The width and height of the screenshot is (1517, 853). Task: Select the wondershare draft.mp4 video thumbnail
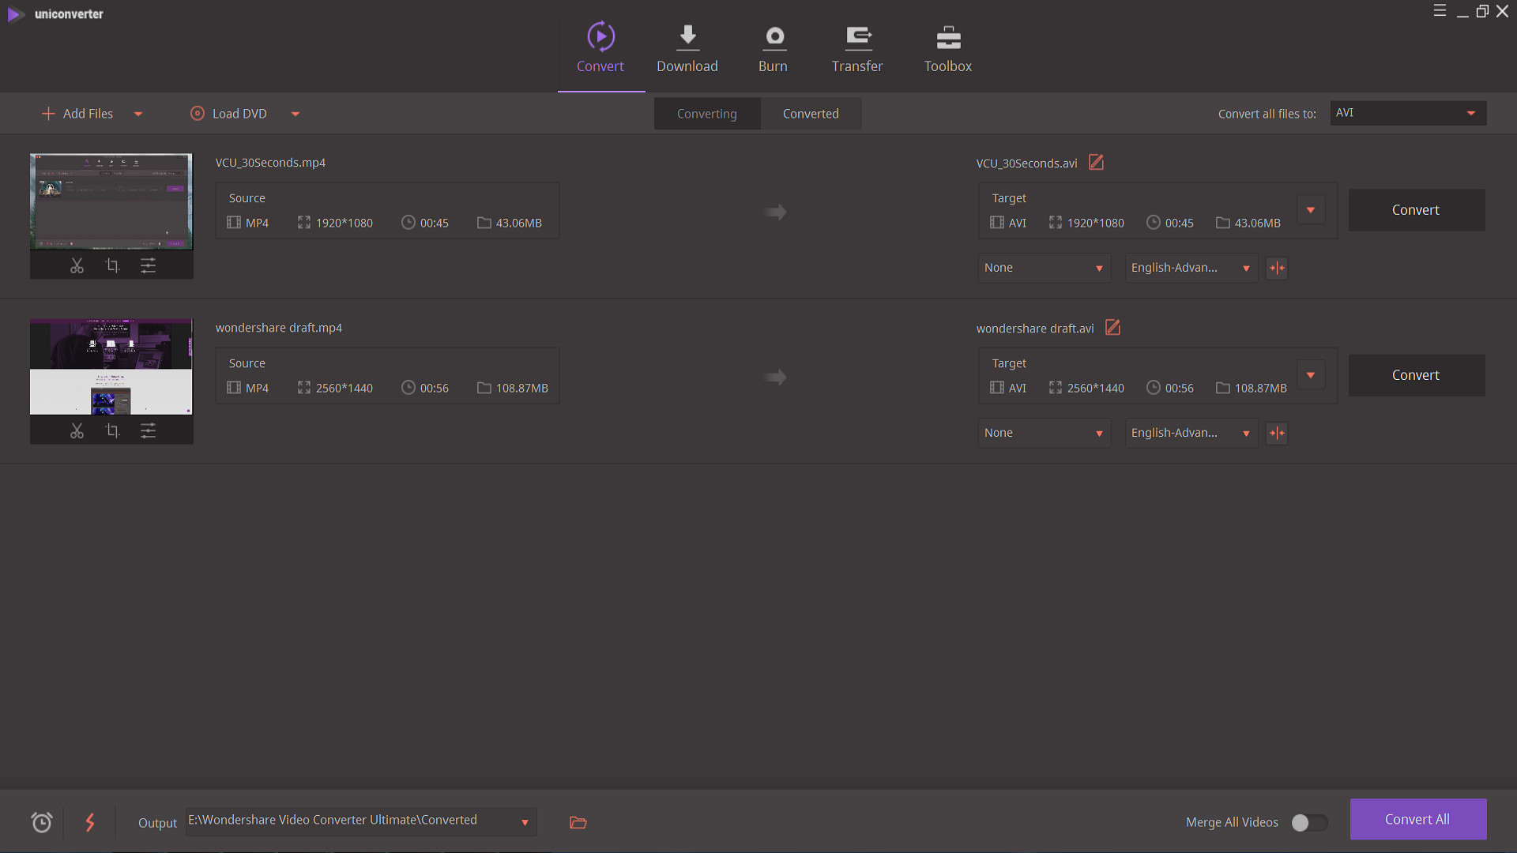click(111, 366)
